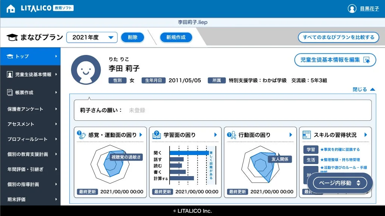385x216 pixels.
Task: Open プロフィールシート sidebar item
Action: point(30,139)
